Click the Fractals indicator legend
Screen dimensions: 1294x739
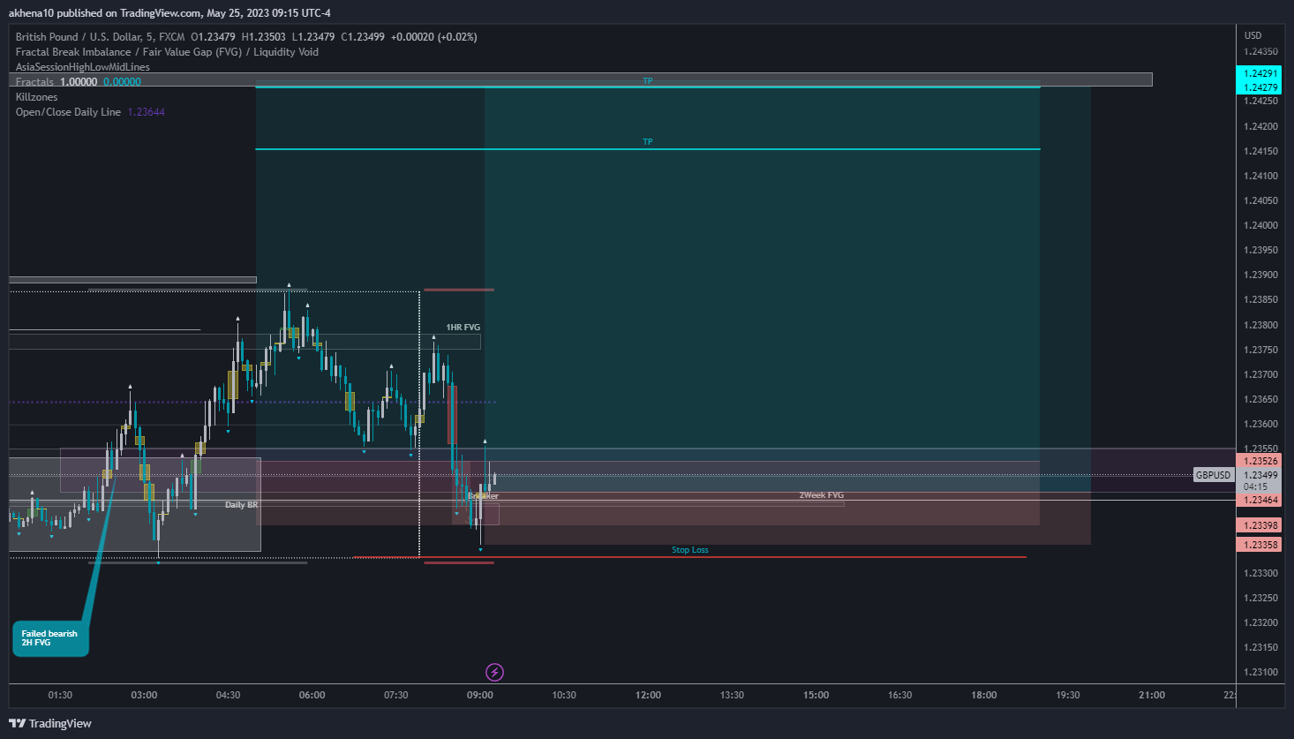click(34, 82)
